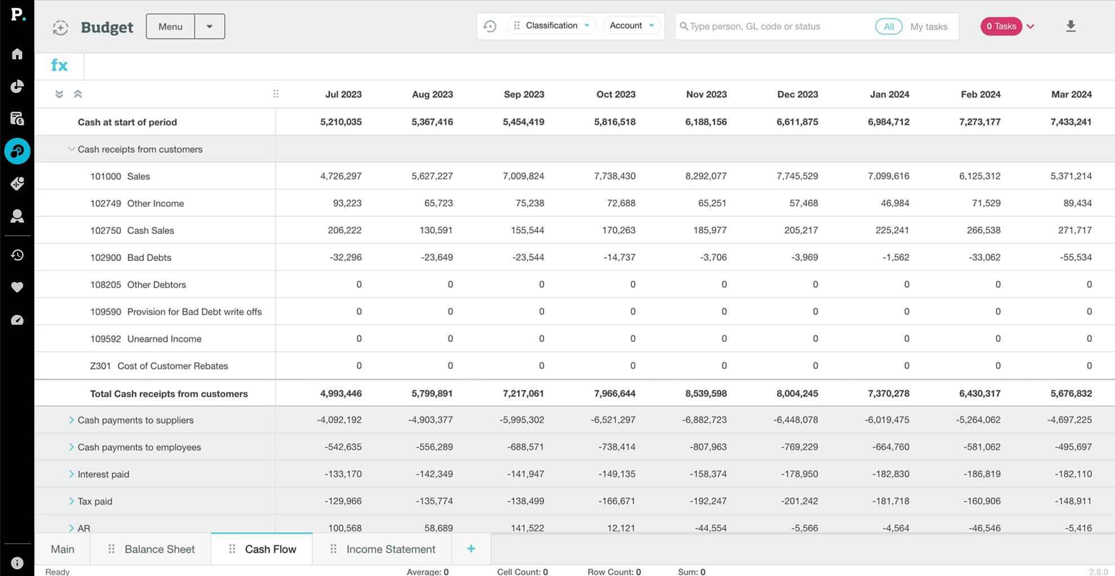
Task: Open the Classification dropdown
Action: point(552,26)
